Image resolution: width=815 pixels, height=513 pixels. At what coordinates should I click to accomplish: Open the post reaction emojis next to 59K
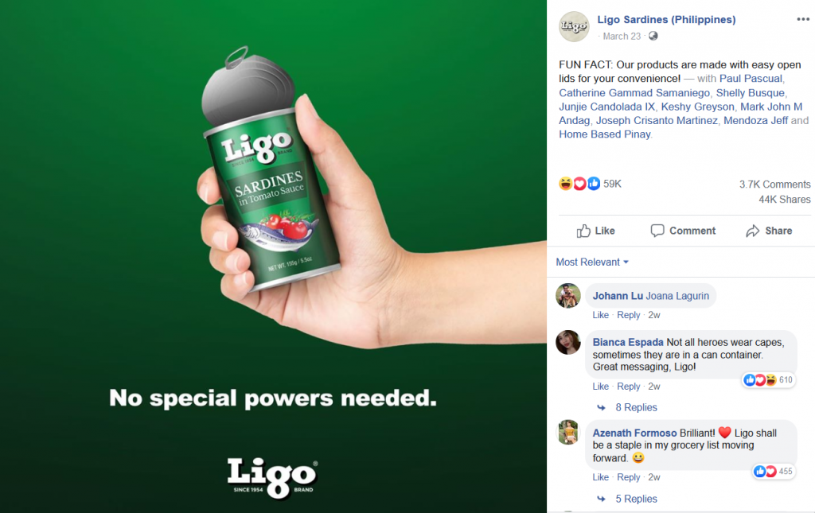pos(579,183)
